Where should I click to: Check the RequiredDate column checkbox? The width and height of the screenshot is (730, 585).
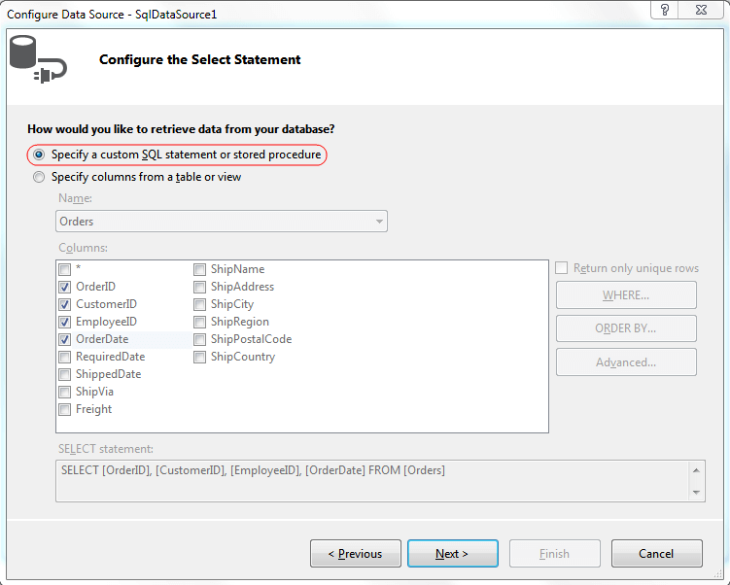click(65, 357)
